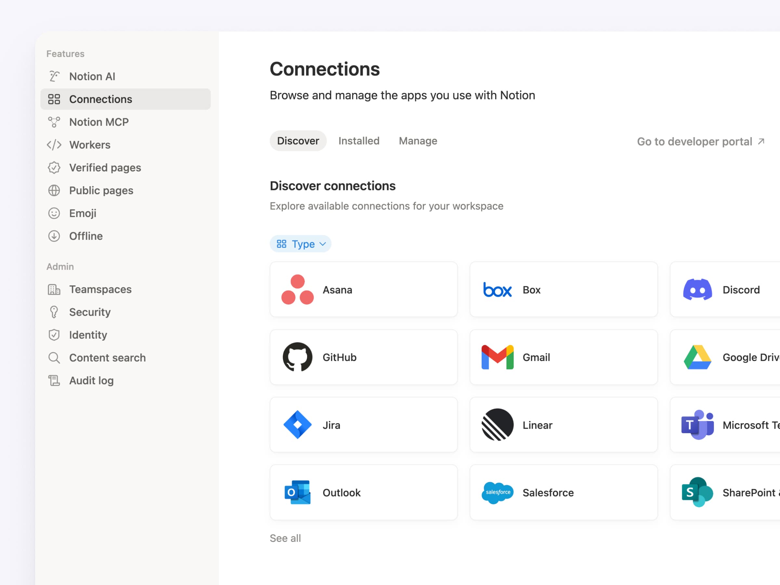This screenshot has height=585, width=780.
Task: Open the Gmail connection card name
Action: 536,357
